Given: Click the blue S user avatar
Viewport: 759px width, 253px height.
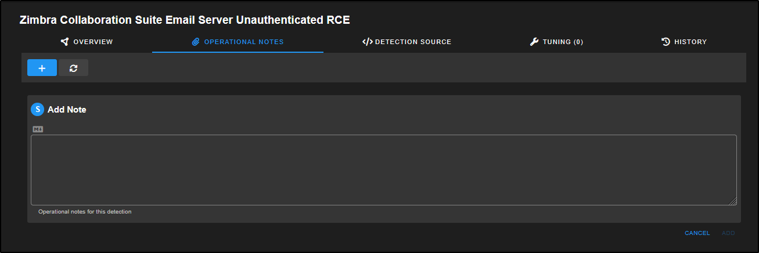Looking at the screenshot, I should 37,109.
